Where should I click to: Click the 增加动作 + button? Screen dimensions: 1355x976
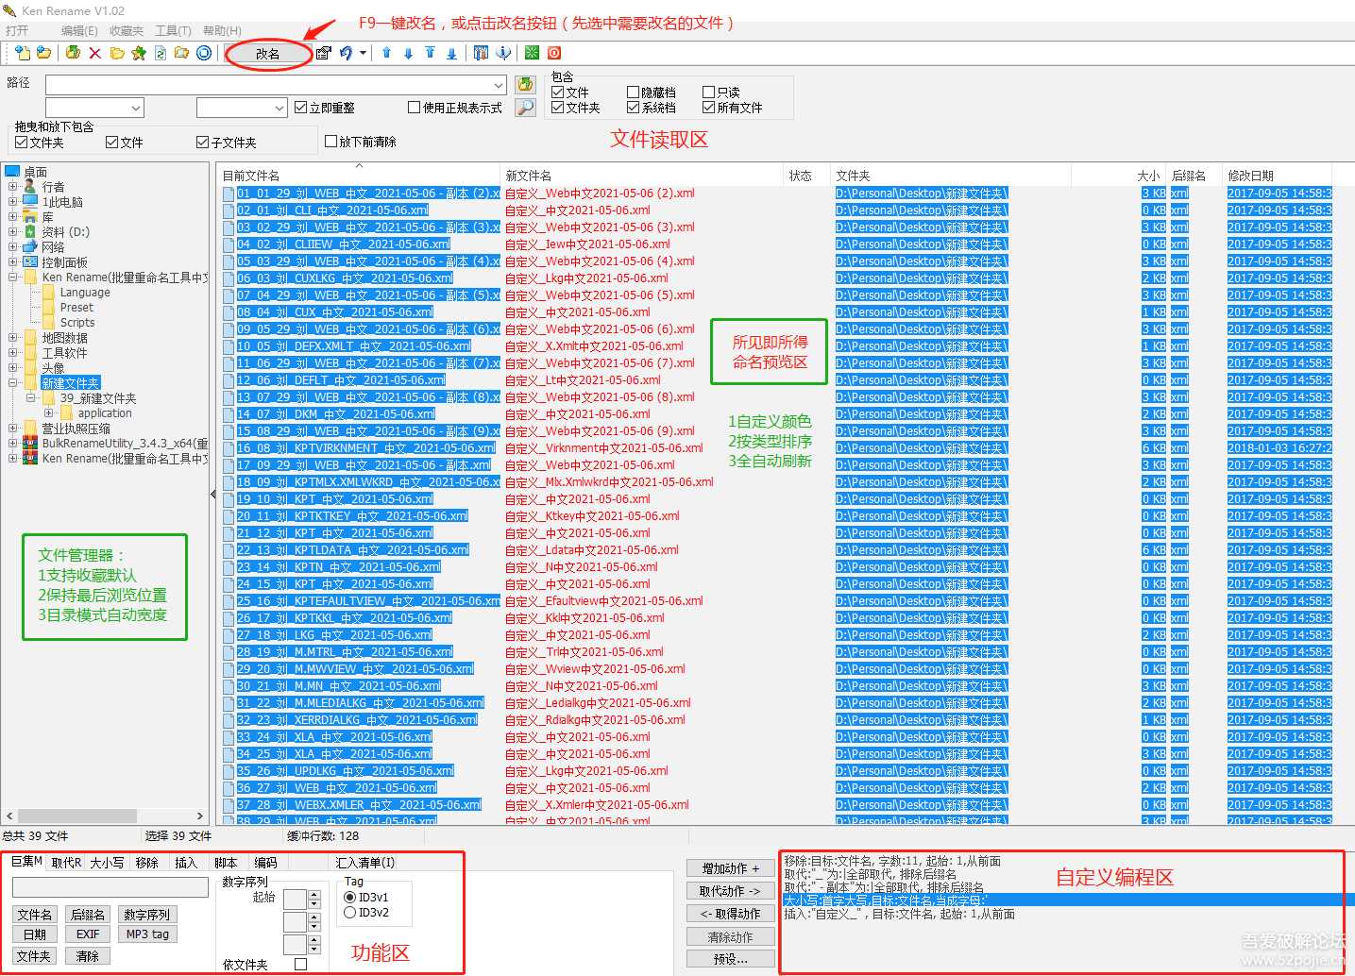[x=730, y=868]
